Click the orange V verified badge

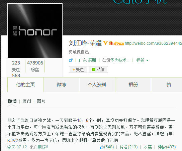click(105, 43)
